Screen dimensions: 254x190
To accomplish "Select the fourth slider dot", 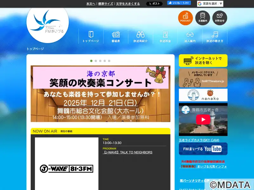I will tap(105, 61).
